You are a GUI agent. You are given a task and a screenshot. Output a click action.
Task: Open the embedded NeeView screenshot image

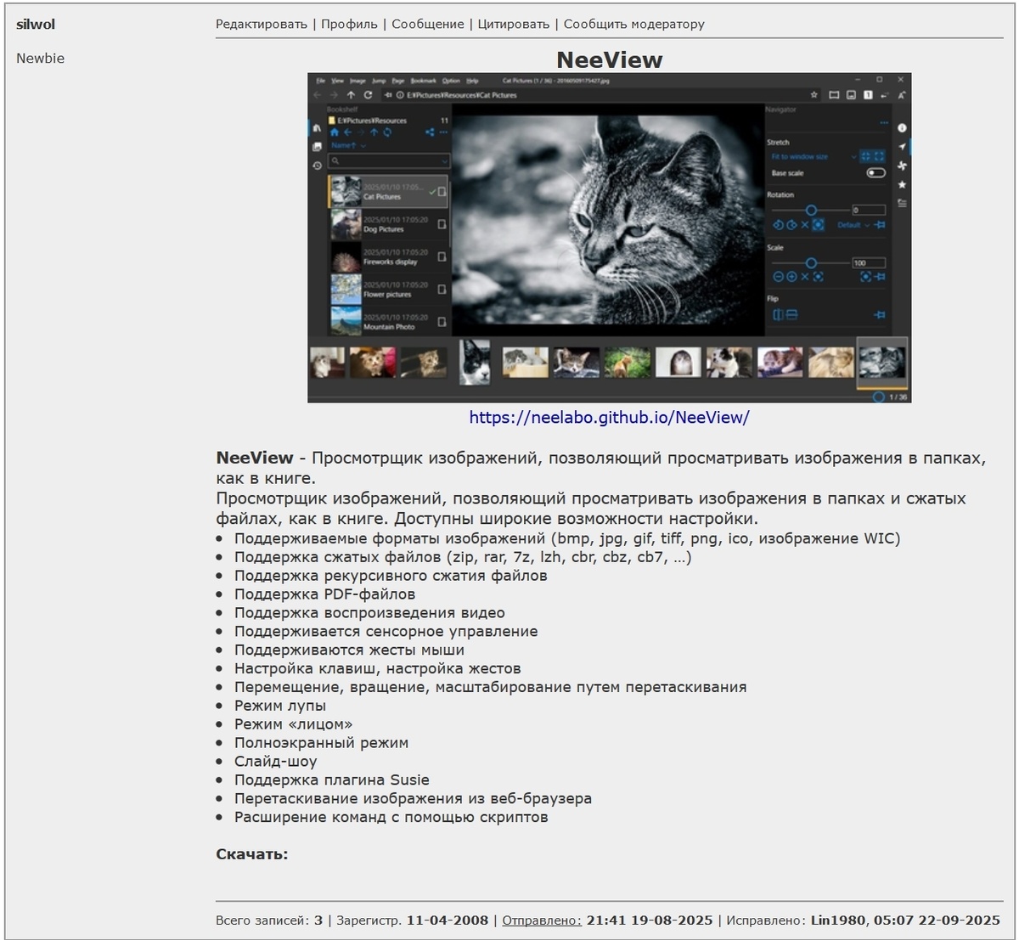pyautogui.click(x=609, y=238)
